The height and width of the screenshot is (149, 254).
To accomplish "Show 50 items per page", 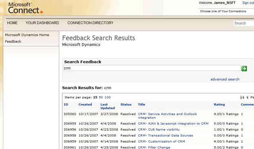I will point(101,97).
